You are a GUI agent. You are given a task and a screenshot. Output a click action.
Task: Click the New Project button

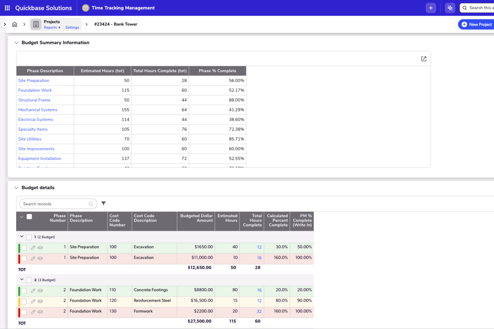477,24
